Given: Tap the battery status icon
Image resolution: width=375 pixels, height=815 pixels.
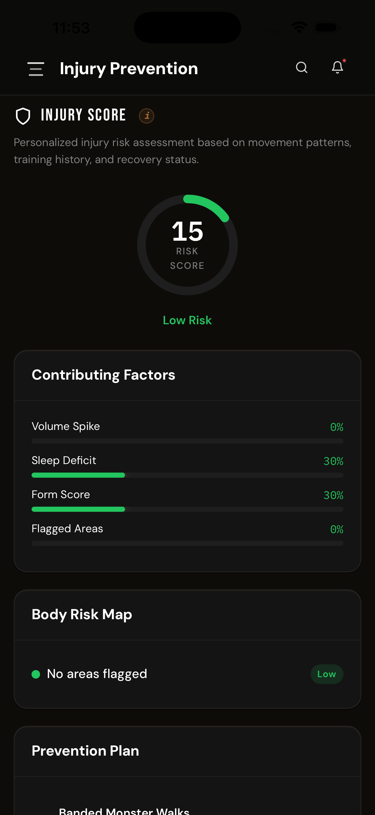Looking at the screenshot, I should pos(327,28).
